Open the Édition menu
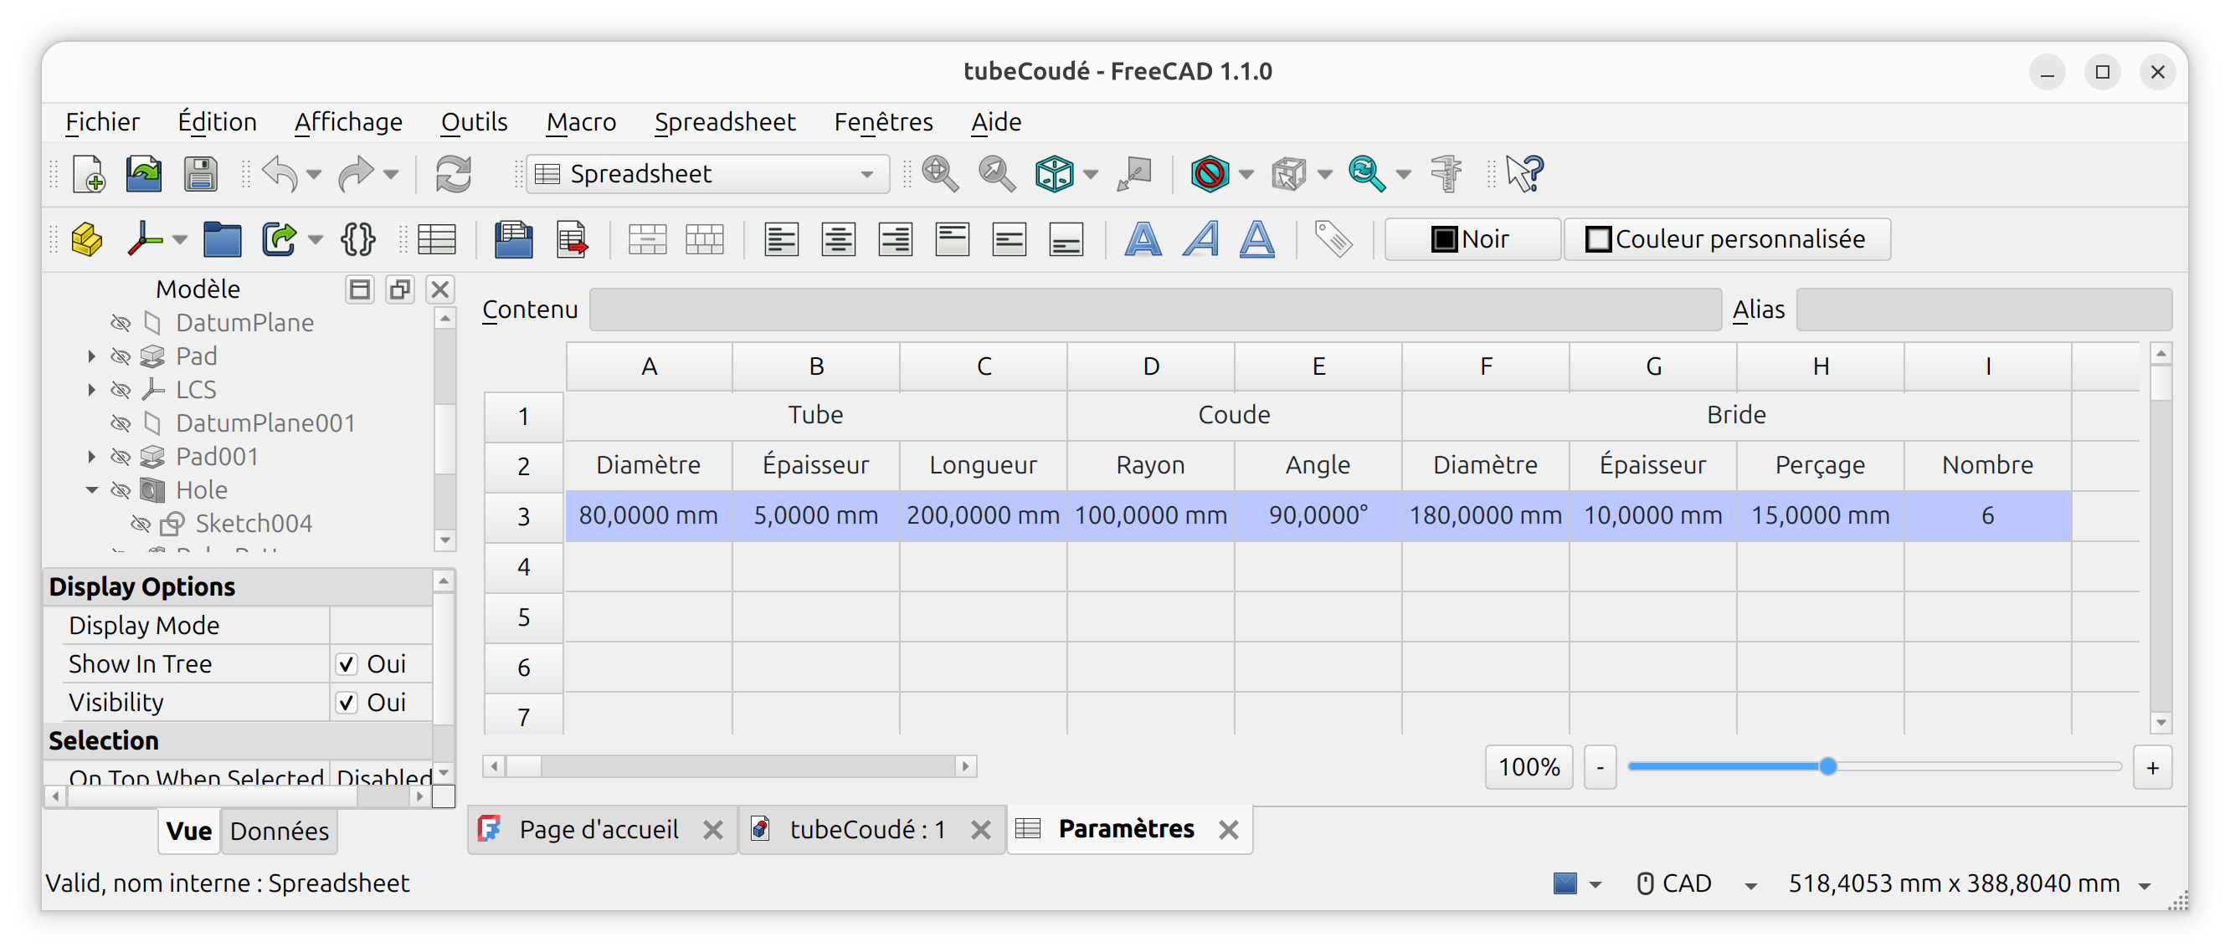 [218, 122]
